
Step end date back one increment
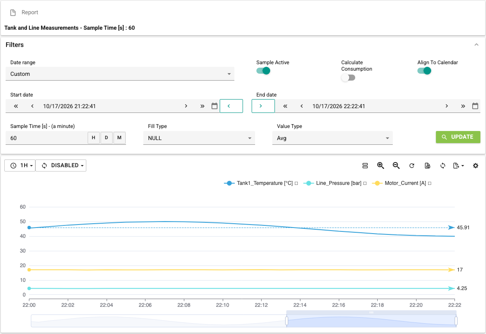[x=302, y=106]
